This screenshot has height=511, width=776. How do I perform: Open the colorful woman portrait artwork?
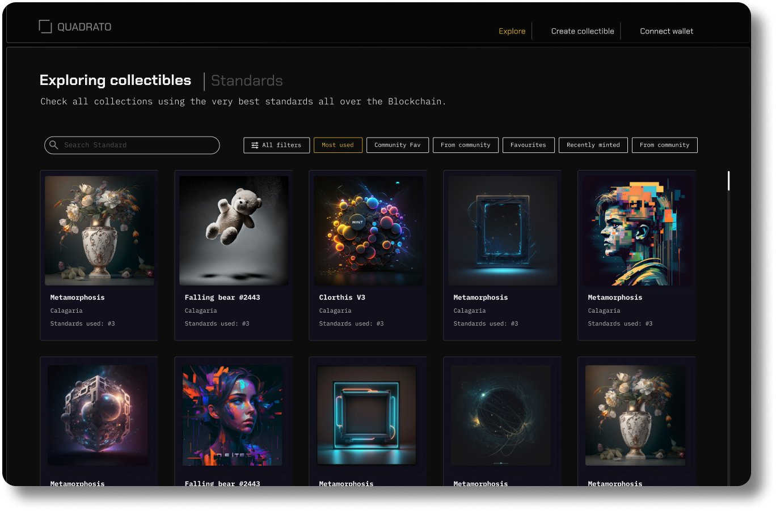[233, 415]
